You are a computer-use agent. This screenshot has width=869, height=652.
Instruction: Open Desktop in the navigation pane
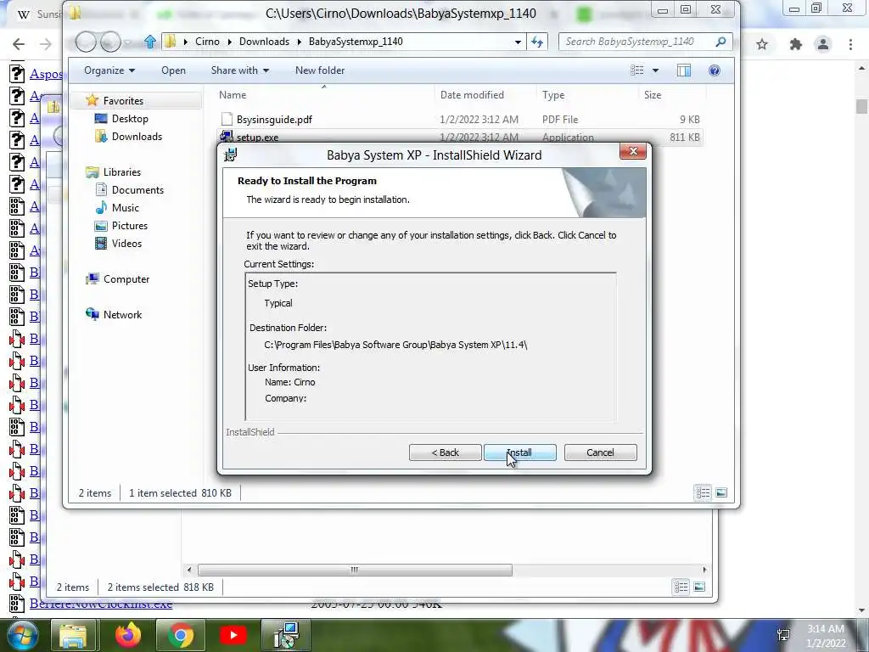click(x=130, y=119)
